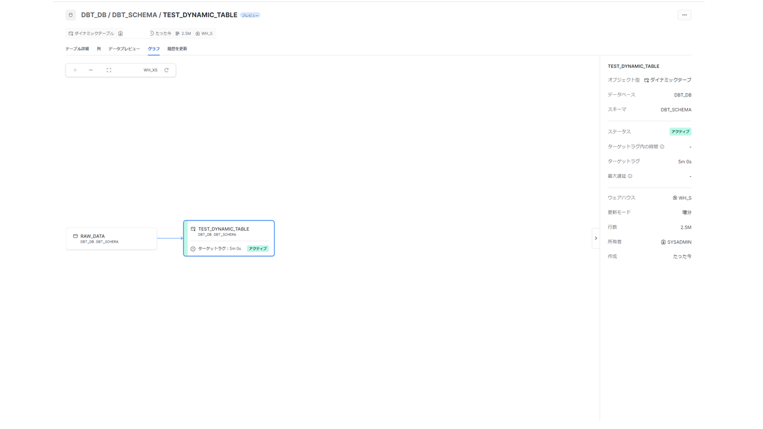The image size is (763, 429).
Task: Collapse the right details panel chevron
Action: (x=595, y=238)
